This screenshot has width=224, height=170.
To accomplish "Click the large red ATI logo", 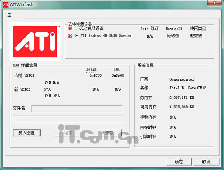I will pyautogui.click(x=35, y=42).
